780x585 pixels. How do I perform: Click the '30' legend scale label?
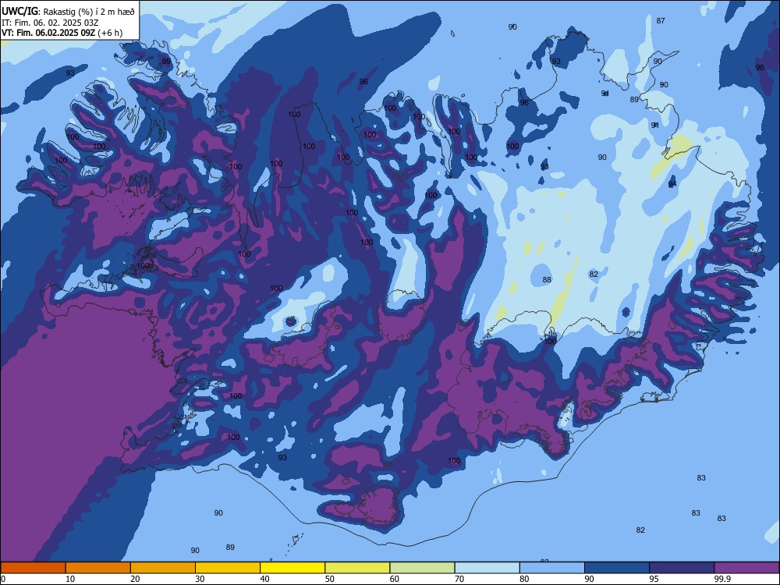tap(200, 579)
